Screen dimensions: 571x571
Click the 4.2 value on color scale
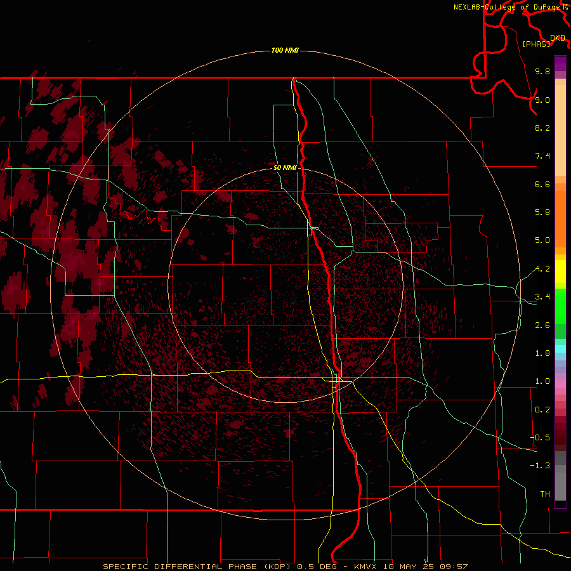point(542,269)
